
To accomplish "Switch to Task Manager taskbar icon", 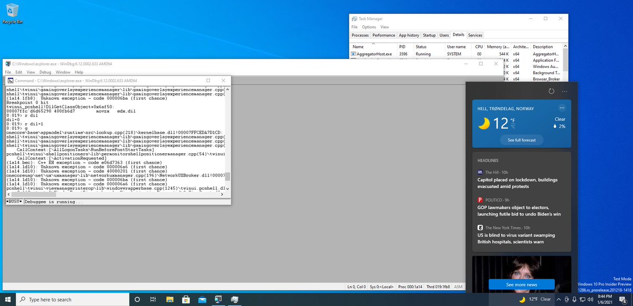I will [234, 299].
